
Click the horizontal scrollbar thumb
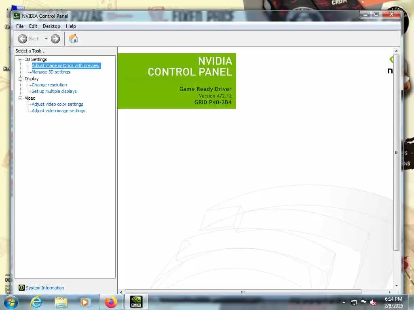(243, 292)
